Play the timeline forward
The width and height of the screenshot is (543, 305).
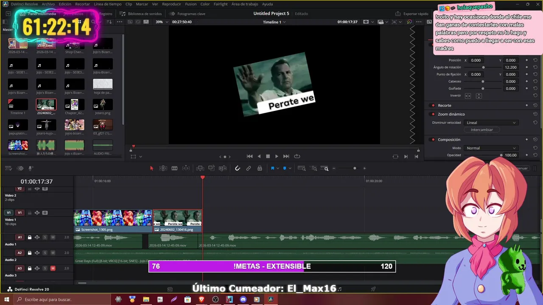(277, 156)
